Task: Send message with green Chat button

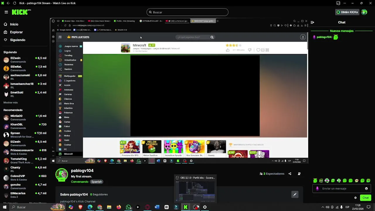Action: click(365, 198)
